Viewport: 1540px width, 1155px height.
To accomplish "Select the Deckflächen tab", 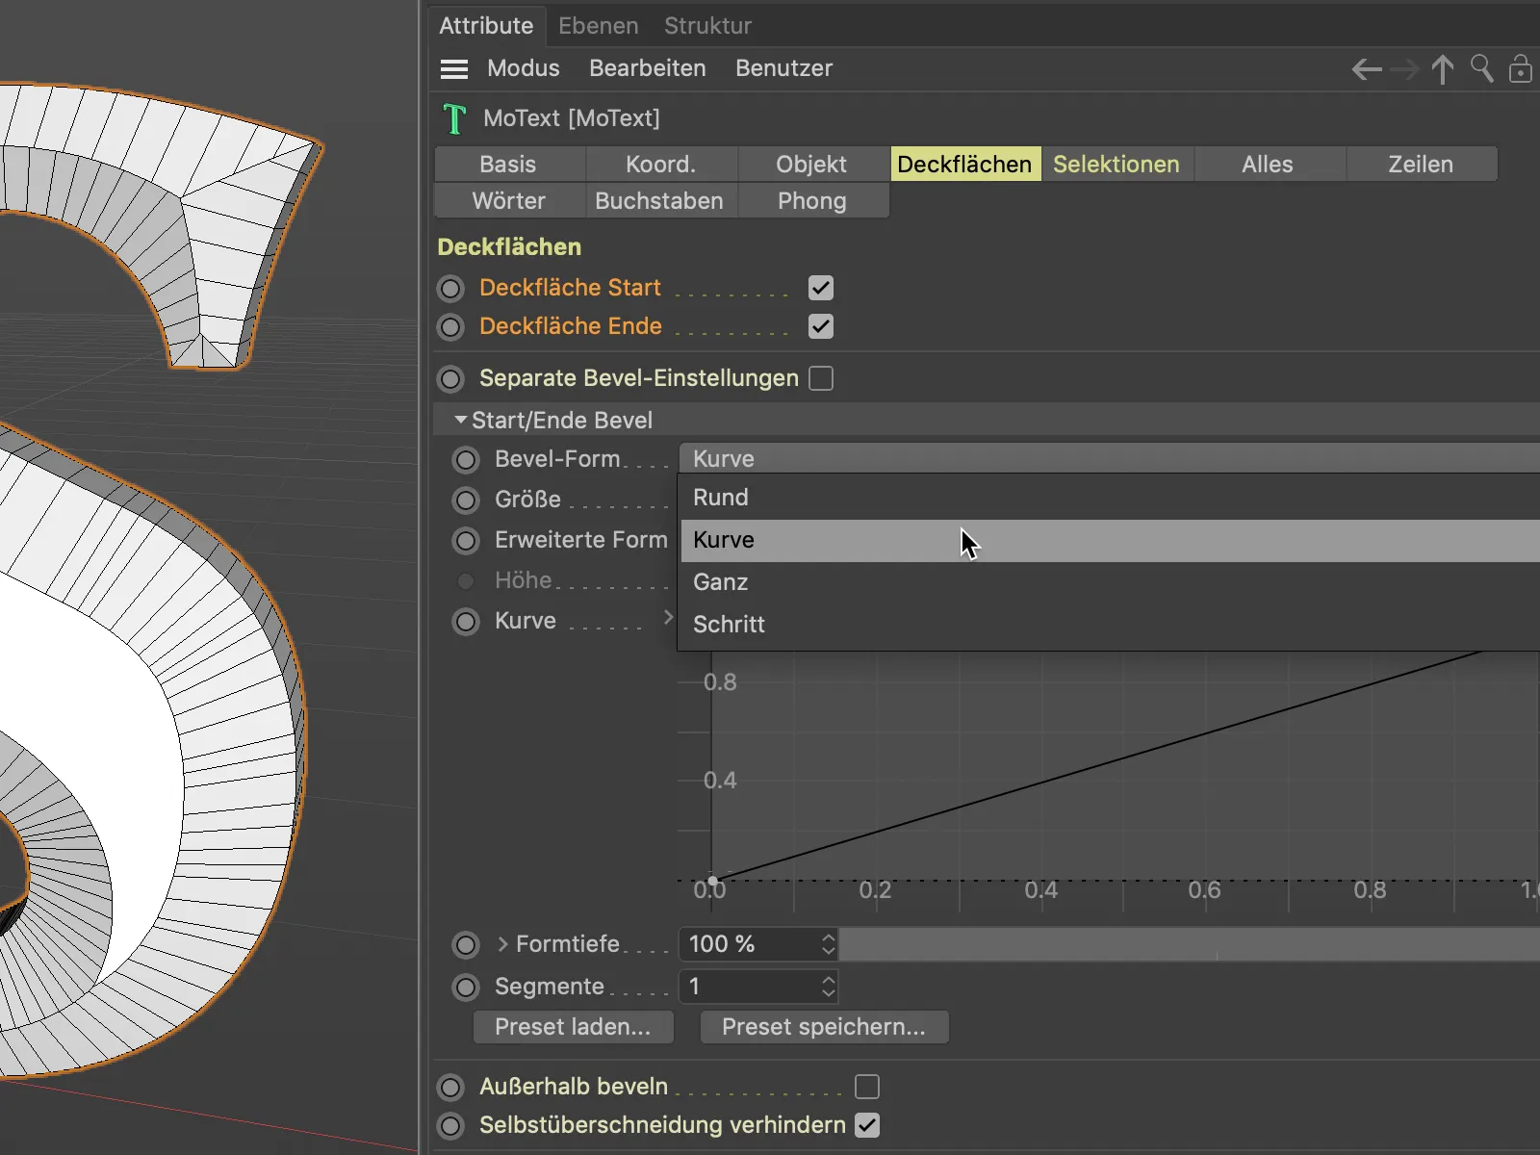I will pos(964,165).
